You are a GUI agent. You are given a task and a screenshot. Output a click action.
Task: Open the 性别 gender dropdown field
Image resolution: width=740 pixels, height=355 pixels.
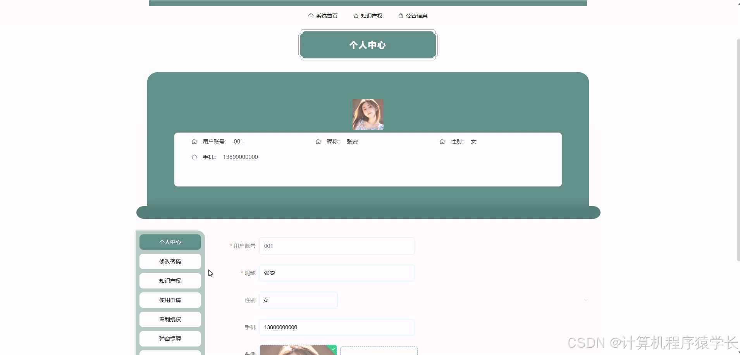click(x=298, y=300)
